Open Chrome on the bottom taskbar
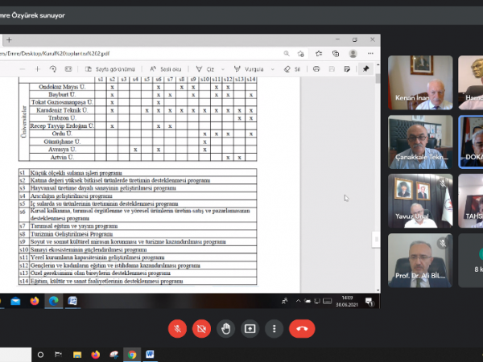483x362 pixels. (132, 355)
